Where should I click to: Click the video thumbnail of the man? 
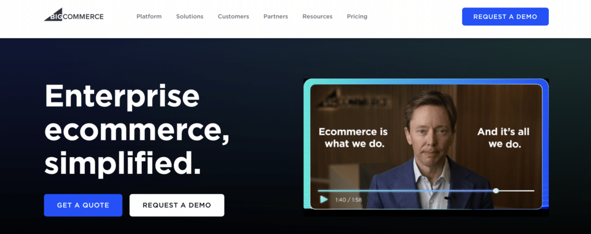[426, 146]
